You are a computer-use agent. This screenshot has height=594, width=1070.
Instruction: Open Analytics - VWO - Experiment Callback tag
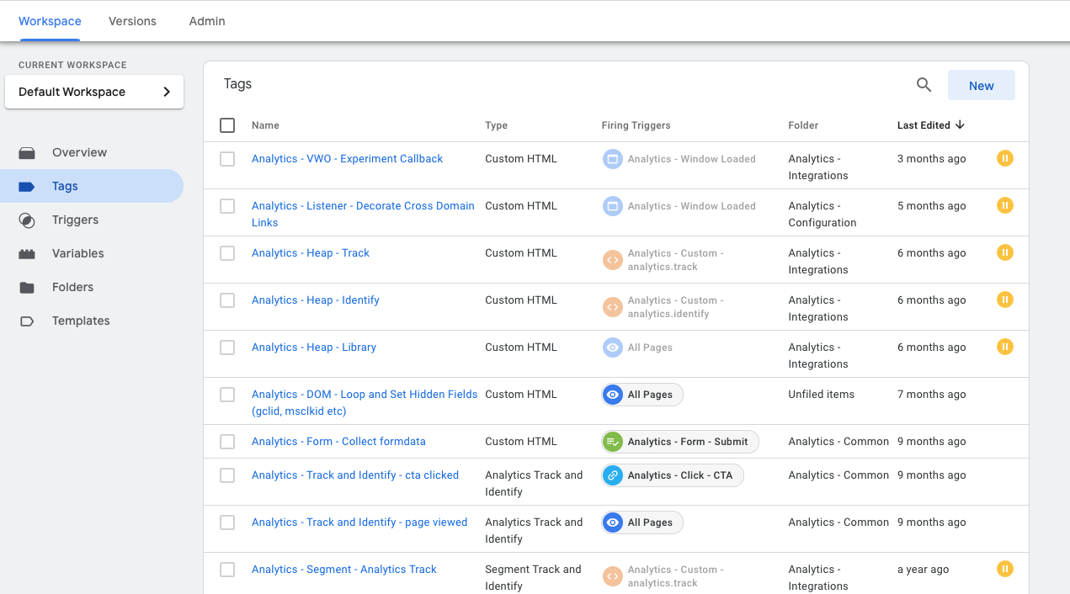point(347,158)
